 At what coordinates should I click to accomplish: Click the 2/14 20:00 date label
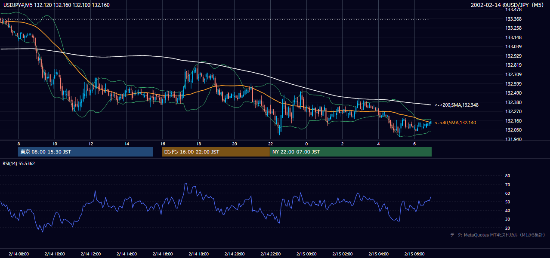pyautogui.click(x=234, y=254)
